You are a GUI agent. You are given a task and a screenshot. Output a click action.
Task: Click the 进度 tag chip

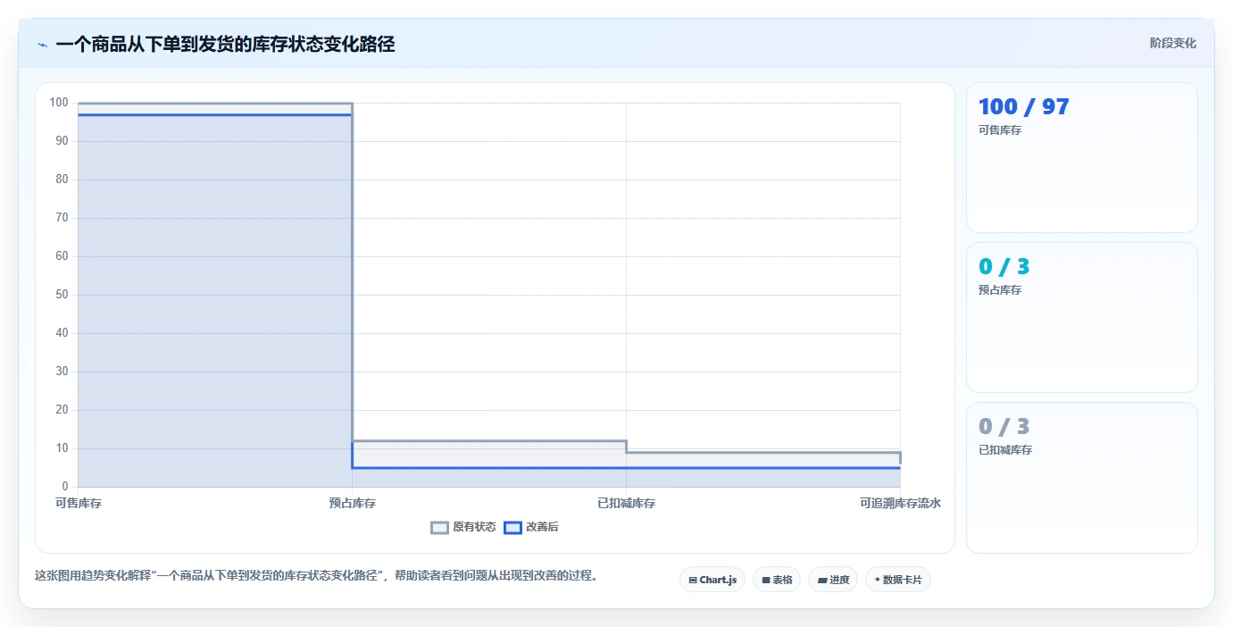pos(833,580)
